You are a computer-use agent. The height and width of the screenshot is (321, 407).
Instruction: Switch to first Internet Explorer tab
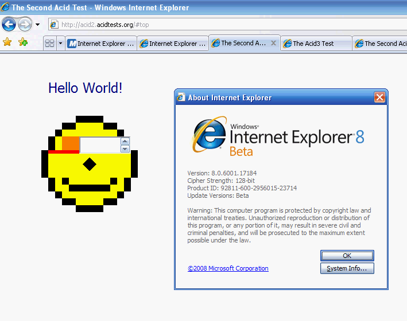101,44
